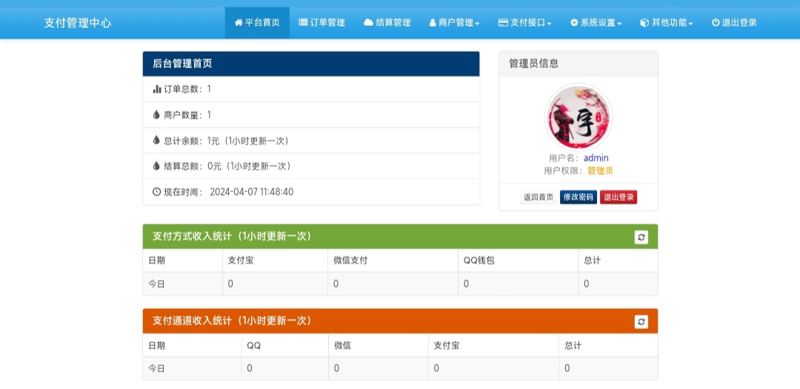Click the droplet icon beside 结算总额
The image size is (800, 389).
click(x=156, y=165)
